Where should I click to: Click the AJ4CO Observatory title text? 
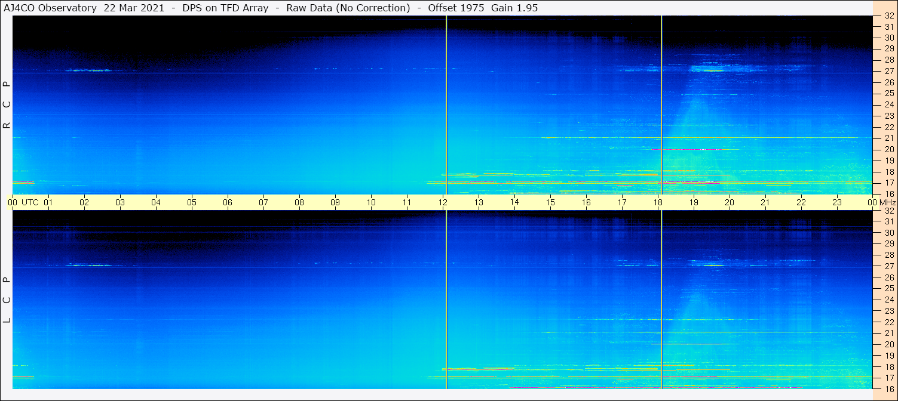(x=50, y=8)
